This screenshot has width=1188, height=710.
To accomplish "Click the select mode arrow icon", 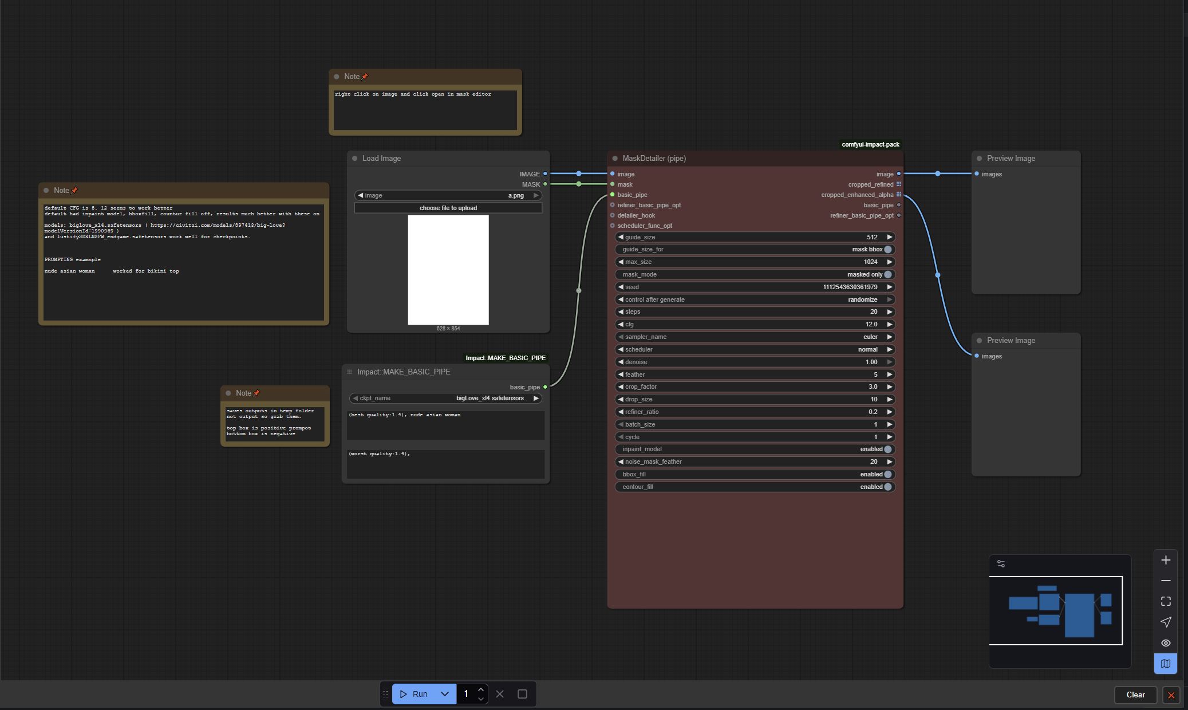I will [x=1166, y=622].
